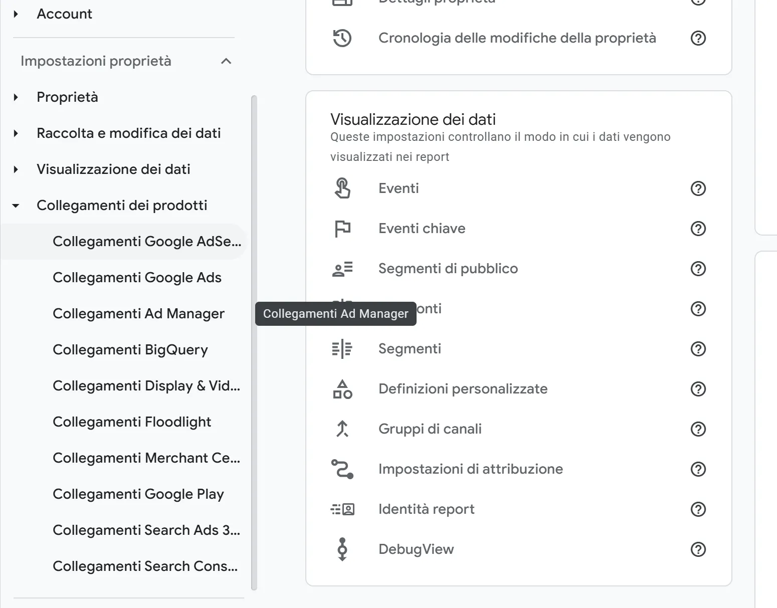Collapse Impostazioni proprietà with chevron
Image resolution: width=777 pixels, height=608 pixels.
(226, 61)
